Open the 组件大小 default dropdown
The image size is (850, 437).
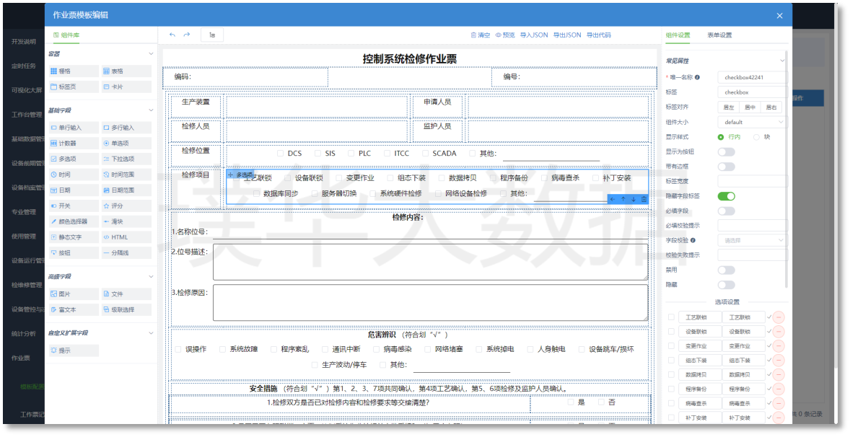pos(751,123)
